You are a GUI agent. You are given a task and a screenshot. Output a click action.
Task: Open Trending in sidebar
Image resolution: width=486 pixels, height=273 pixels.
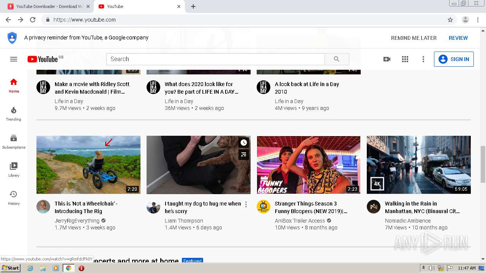tap(14, 114)
